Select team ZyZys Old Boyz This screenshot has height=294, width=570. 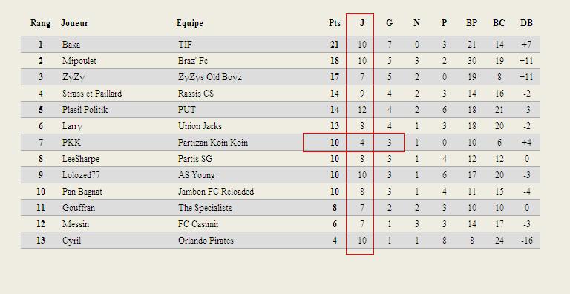[x=210, y=77]
